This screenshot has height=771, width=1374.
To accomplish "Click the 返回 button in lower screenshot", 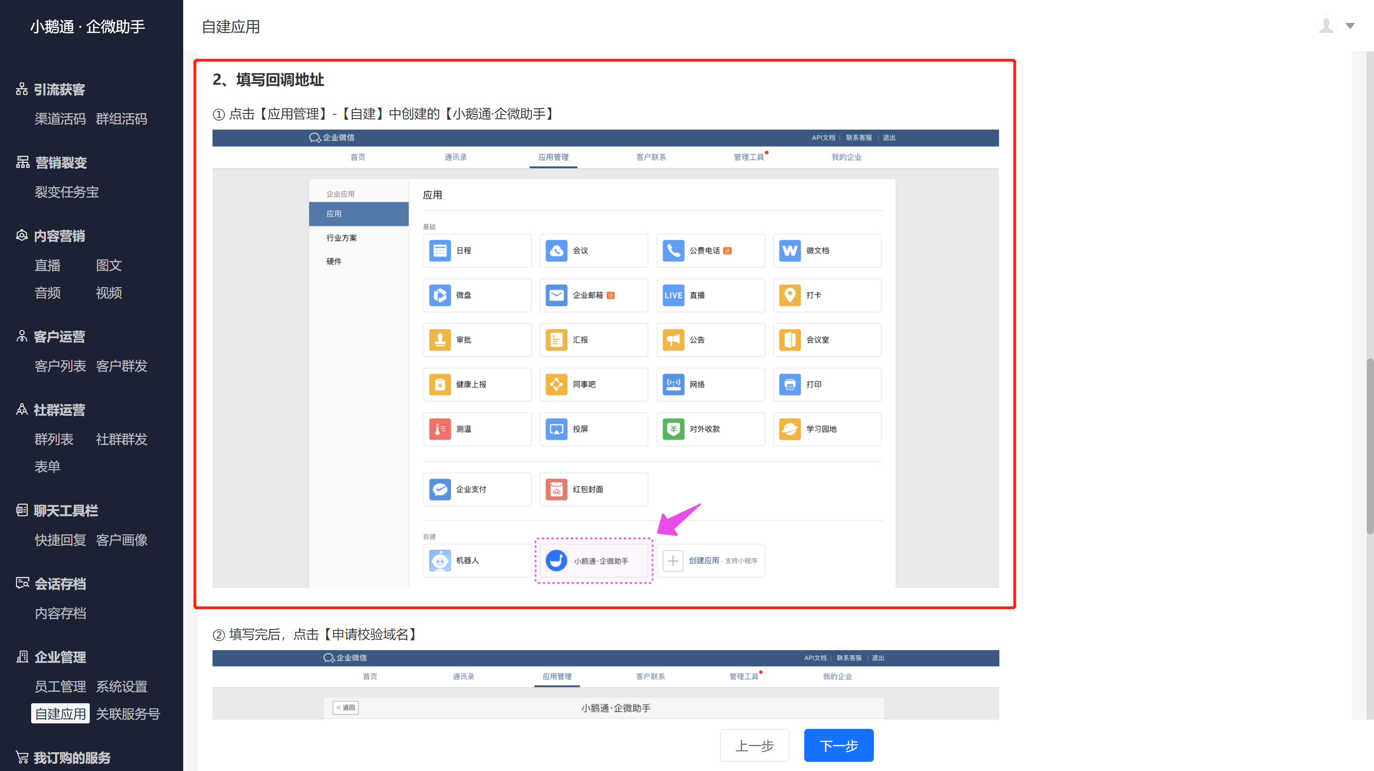I will (x=346, y=707).
